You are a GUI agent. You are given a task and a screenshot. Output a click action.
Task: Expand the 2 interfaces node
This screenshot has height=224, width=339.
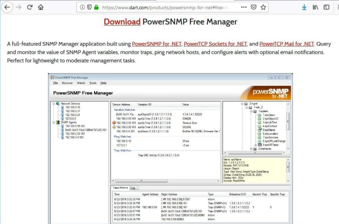tap(251, 149)
